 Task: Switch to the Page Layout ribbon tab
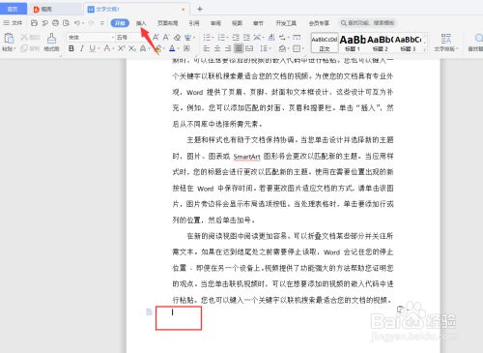pos(167,23)
